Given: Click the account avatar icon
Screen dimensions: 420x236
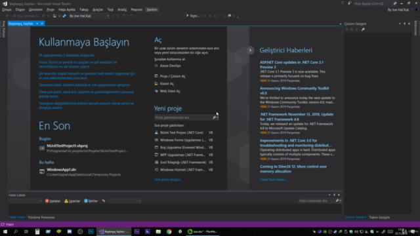Looking at the screenshot, I should point(417,10).
